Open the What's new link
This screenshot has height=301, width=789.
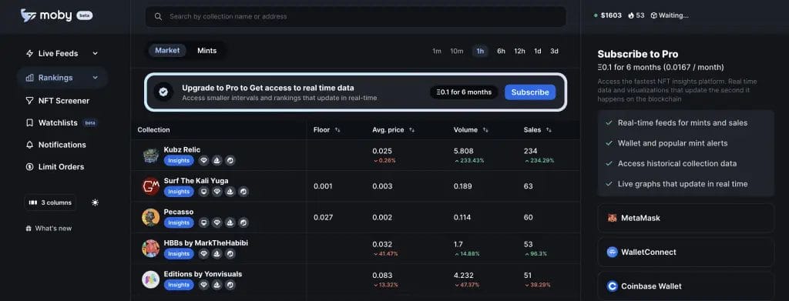[x=49, y=228]
